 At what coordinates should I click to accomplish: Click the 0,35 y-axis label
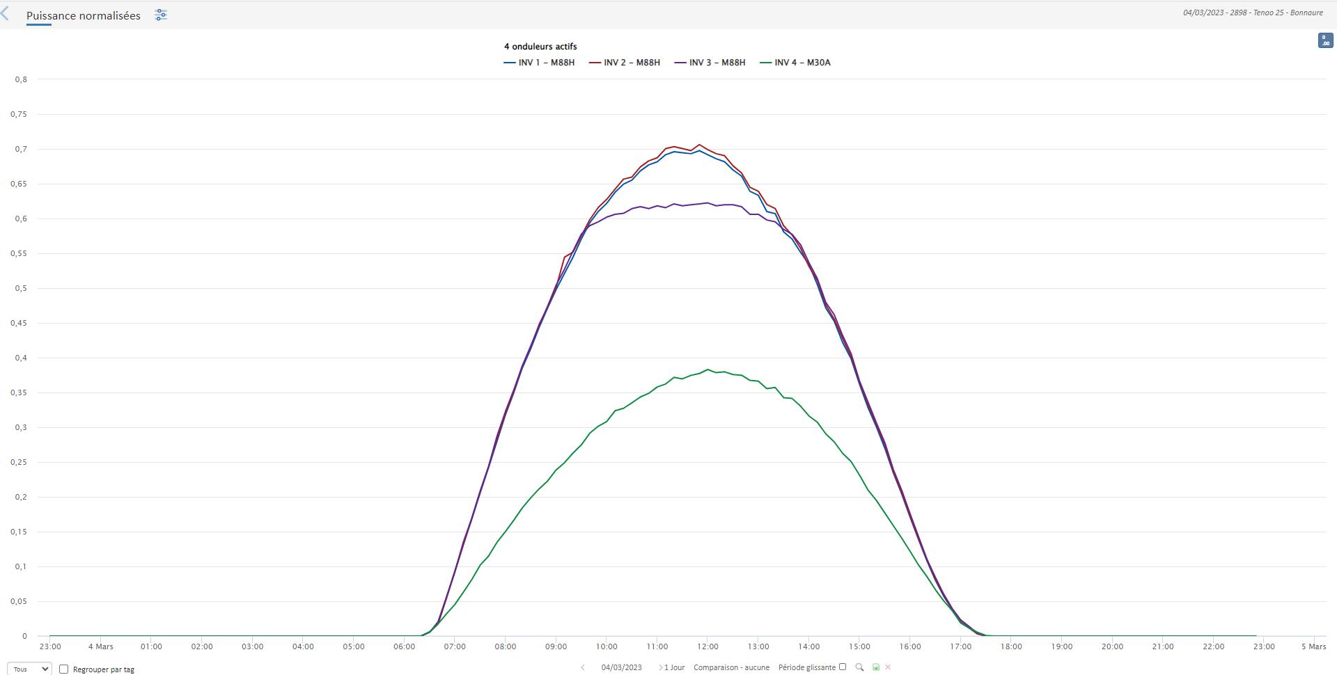point(19,392)
